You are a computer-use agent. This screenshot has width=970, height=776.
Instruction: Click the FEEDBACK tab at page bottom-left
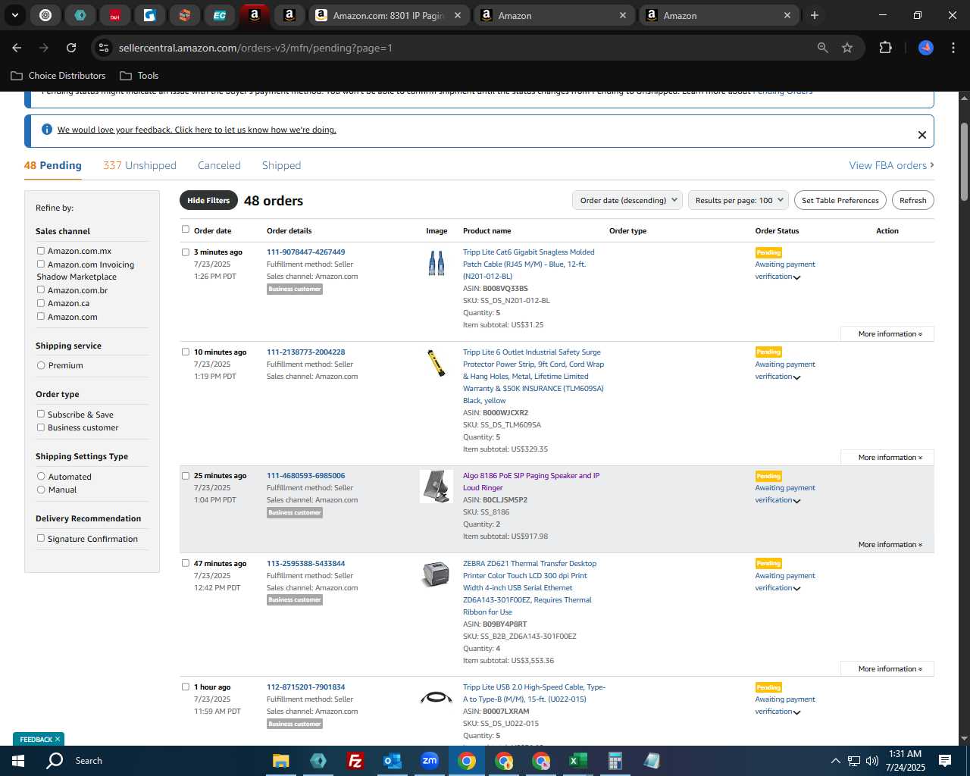click(39, 739)
